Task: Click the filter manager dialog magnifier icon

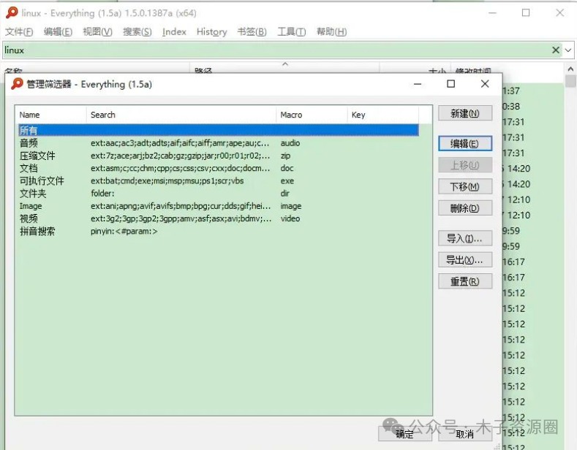Action: pyautogui.click(x=17, y=84)
